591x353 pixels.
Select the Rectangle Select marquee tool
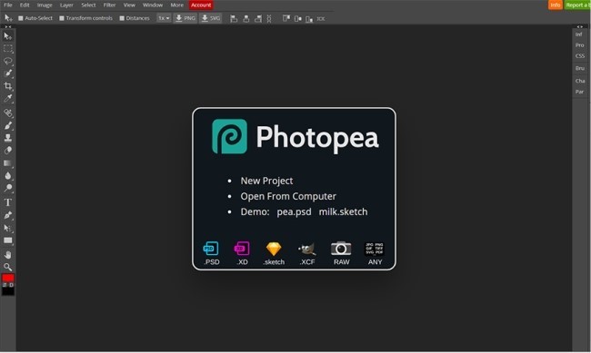pyautogui.click(x=7, y=48)
